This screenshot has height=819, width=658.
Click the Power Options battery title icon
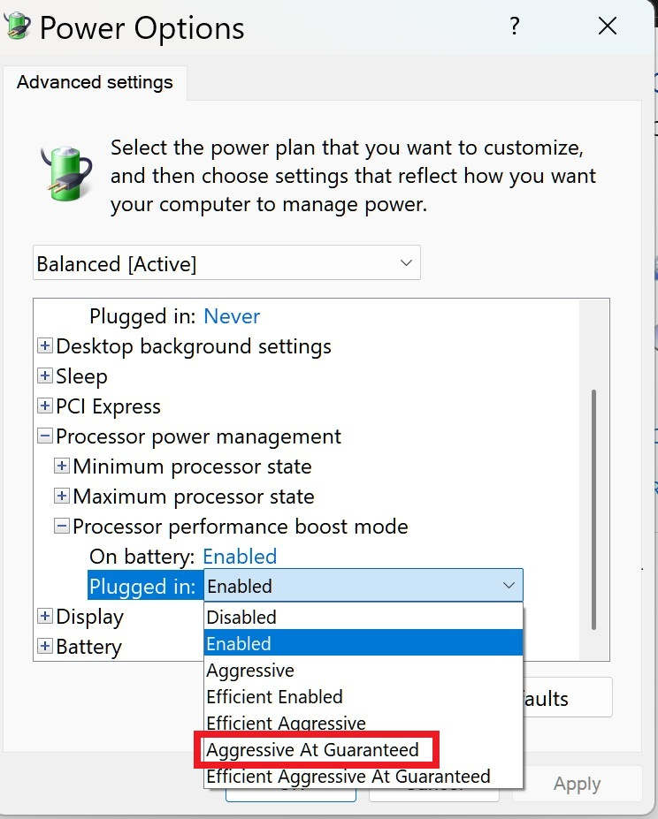pos(17,26)
